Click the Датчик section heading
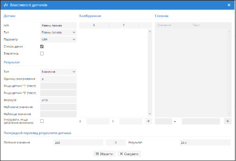The height and width of the screenshot is (161, 236). tap(9, 16)
